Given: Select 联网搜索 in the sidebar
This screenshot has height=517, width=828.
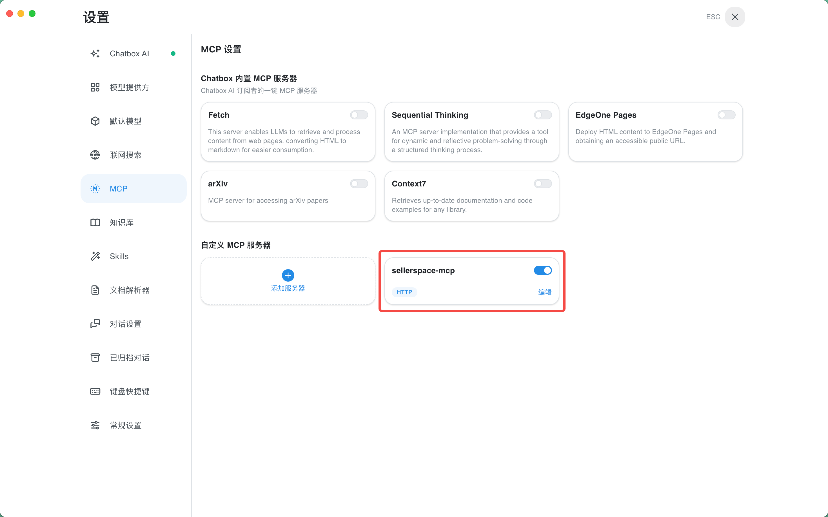Looking at the screenshot, I should (x=133, y=155).
